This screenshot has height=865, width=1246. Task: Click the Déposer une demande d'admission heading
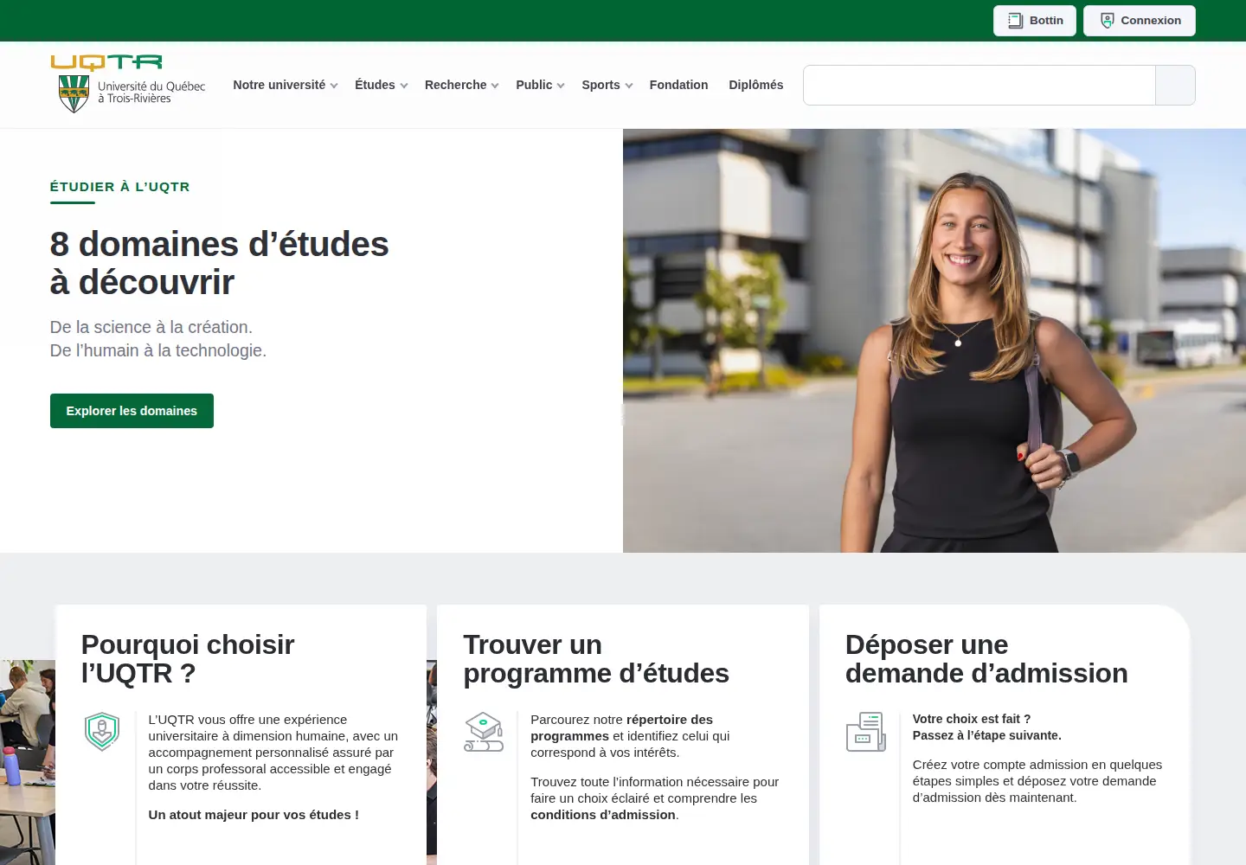(x=986, y=659)
